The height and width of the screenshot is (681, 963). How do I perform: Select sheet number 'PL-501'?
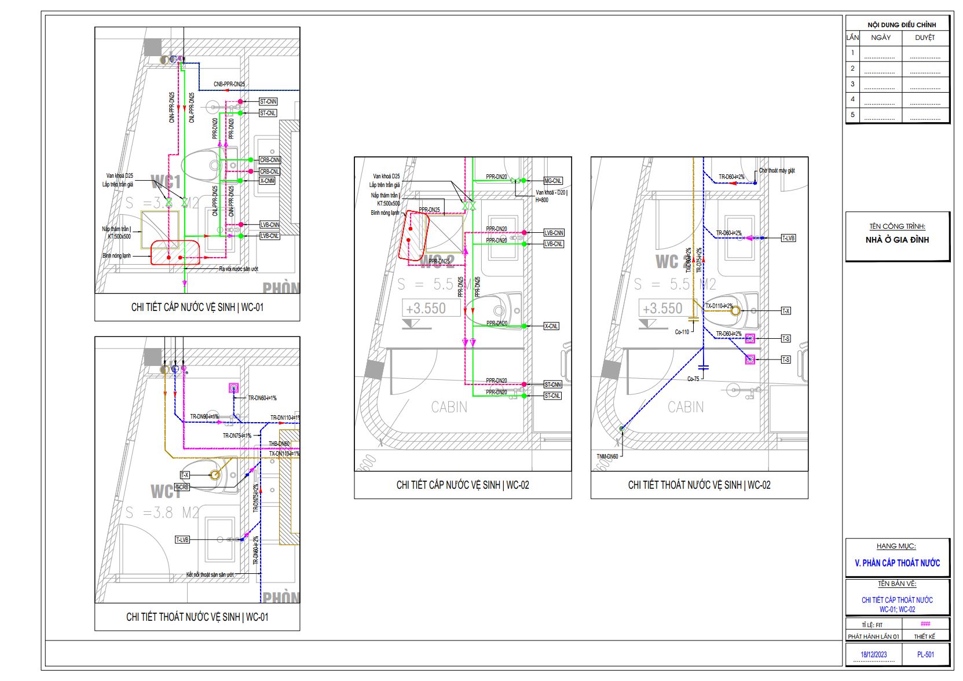(x=925, y=655)
